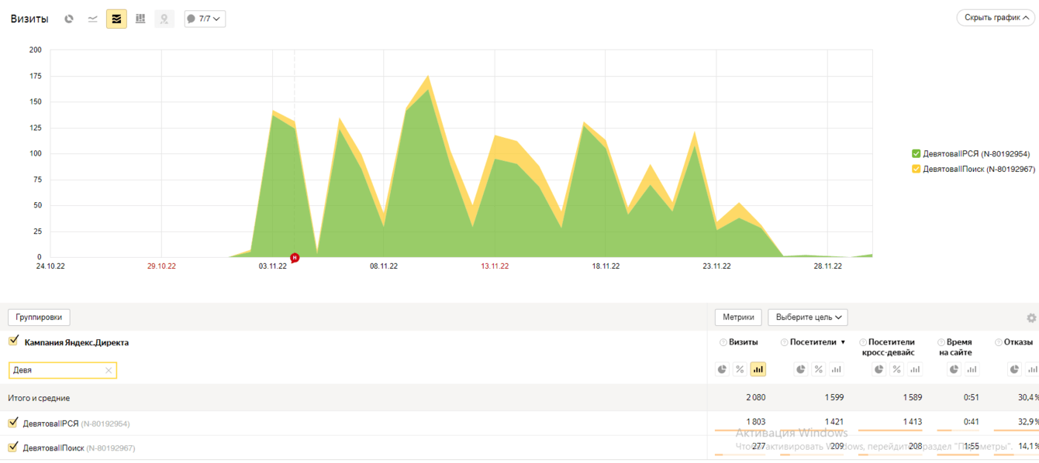Show Визиты column as percentages
The image size is (1039, 463).
coord(740,369)
